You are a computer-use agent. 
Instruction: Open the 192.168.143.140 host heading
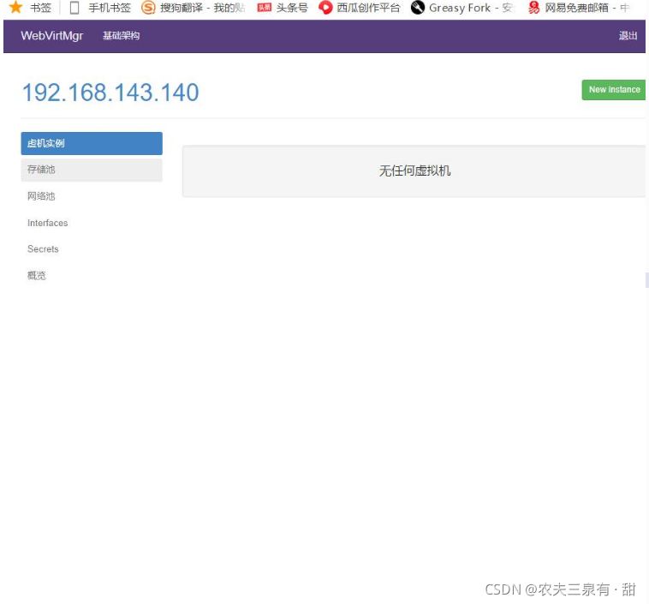(110, 92)
